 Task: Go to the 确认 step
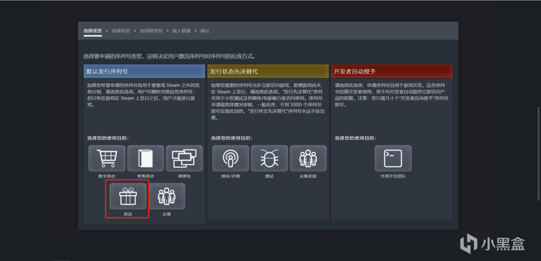205,31
